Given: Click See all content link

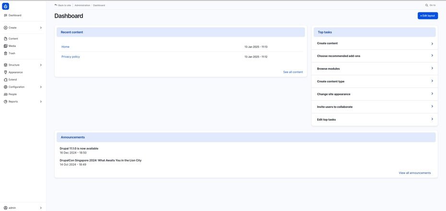Looking at the screenshot, I should [x=293, y=72].
